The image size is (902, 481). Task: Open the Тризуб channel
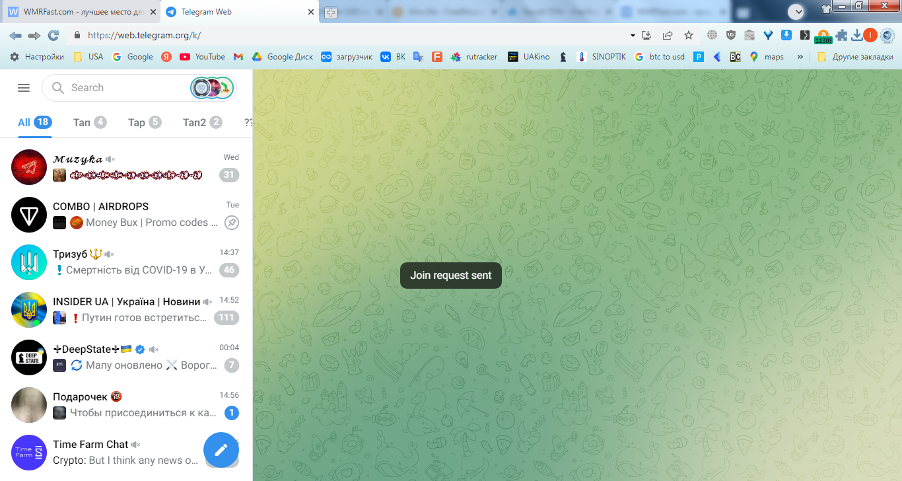pos(126,262)
